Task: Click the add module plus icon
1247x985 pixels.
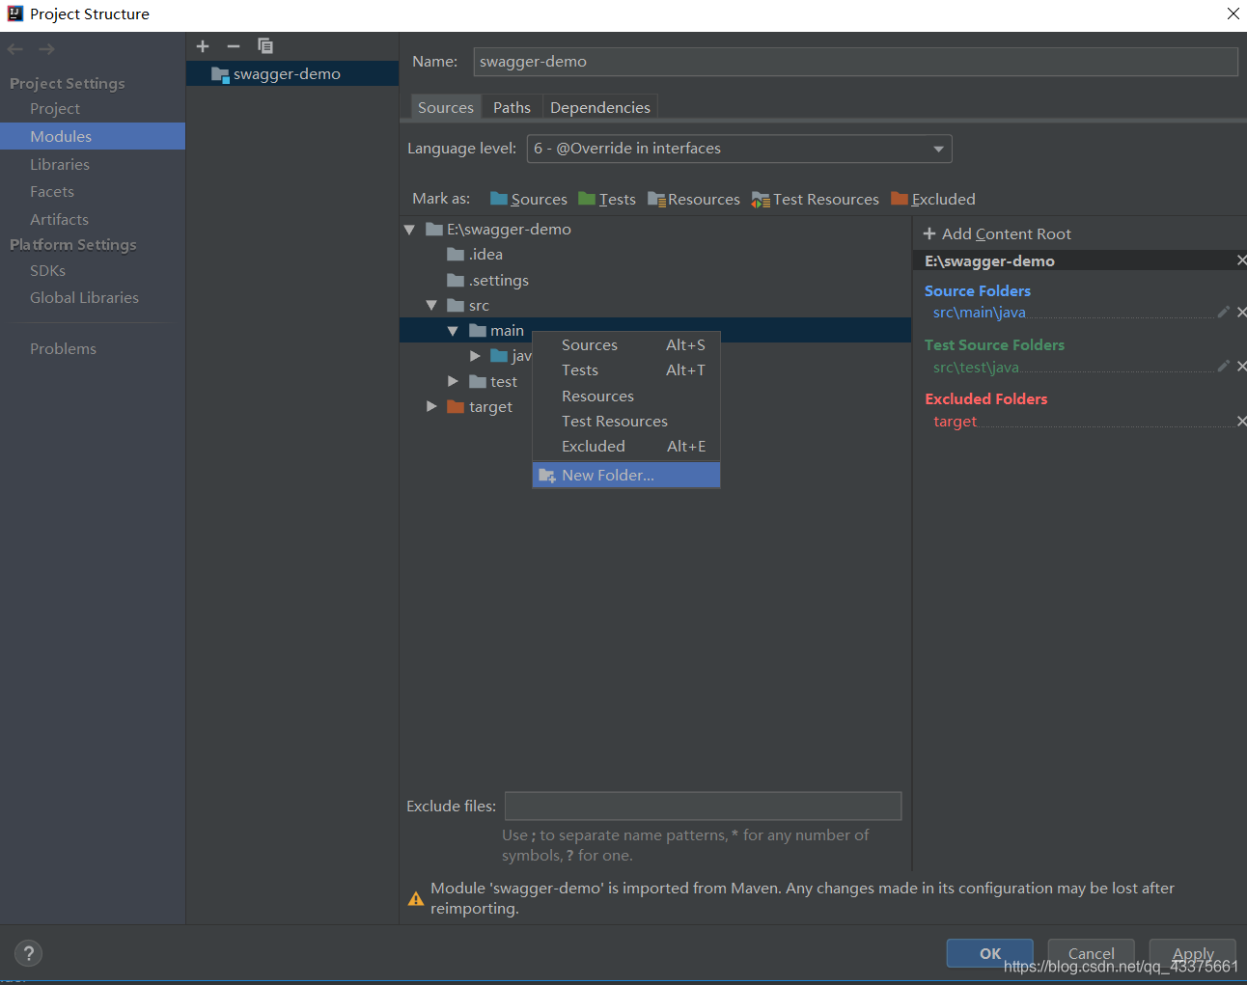Action: tap(203, 46)
